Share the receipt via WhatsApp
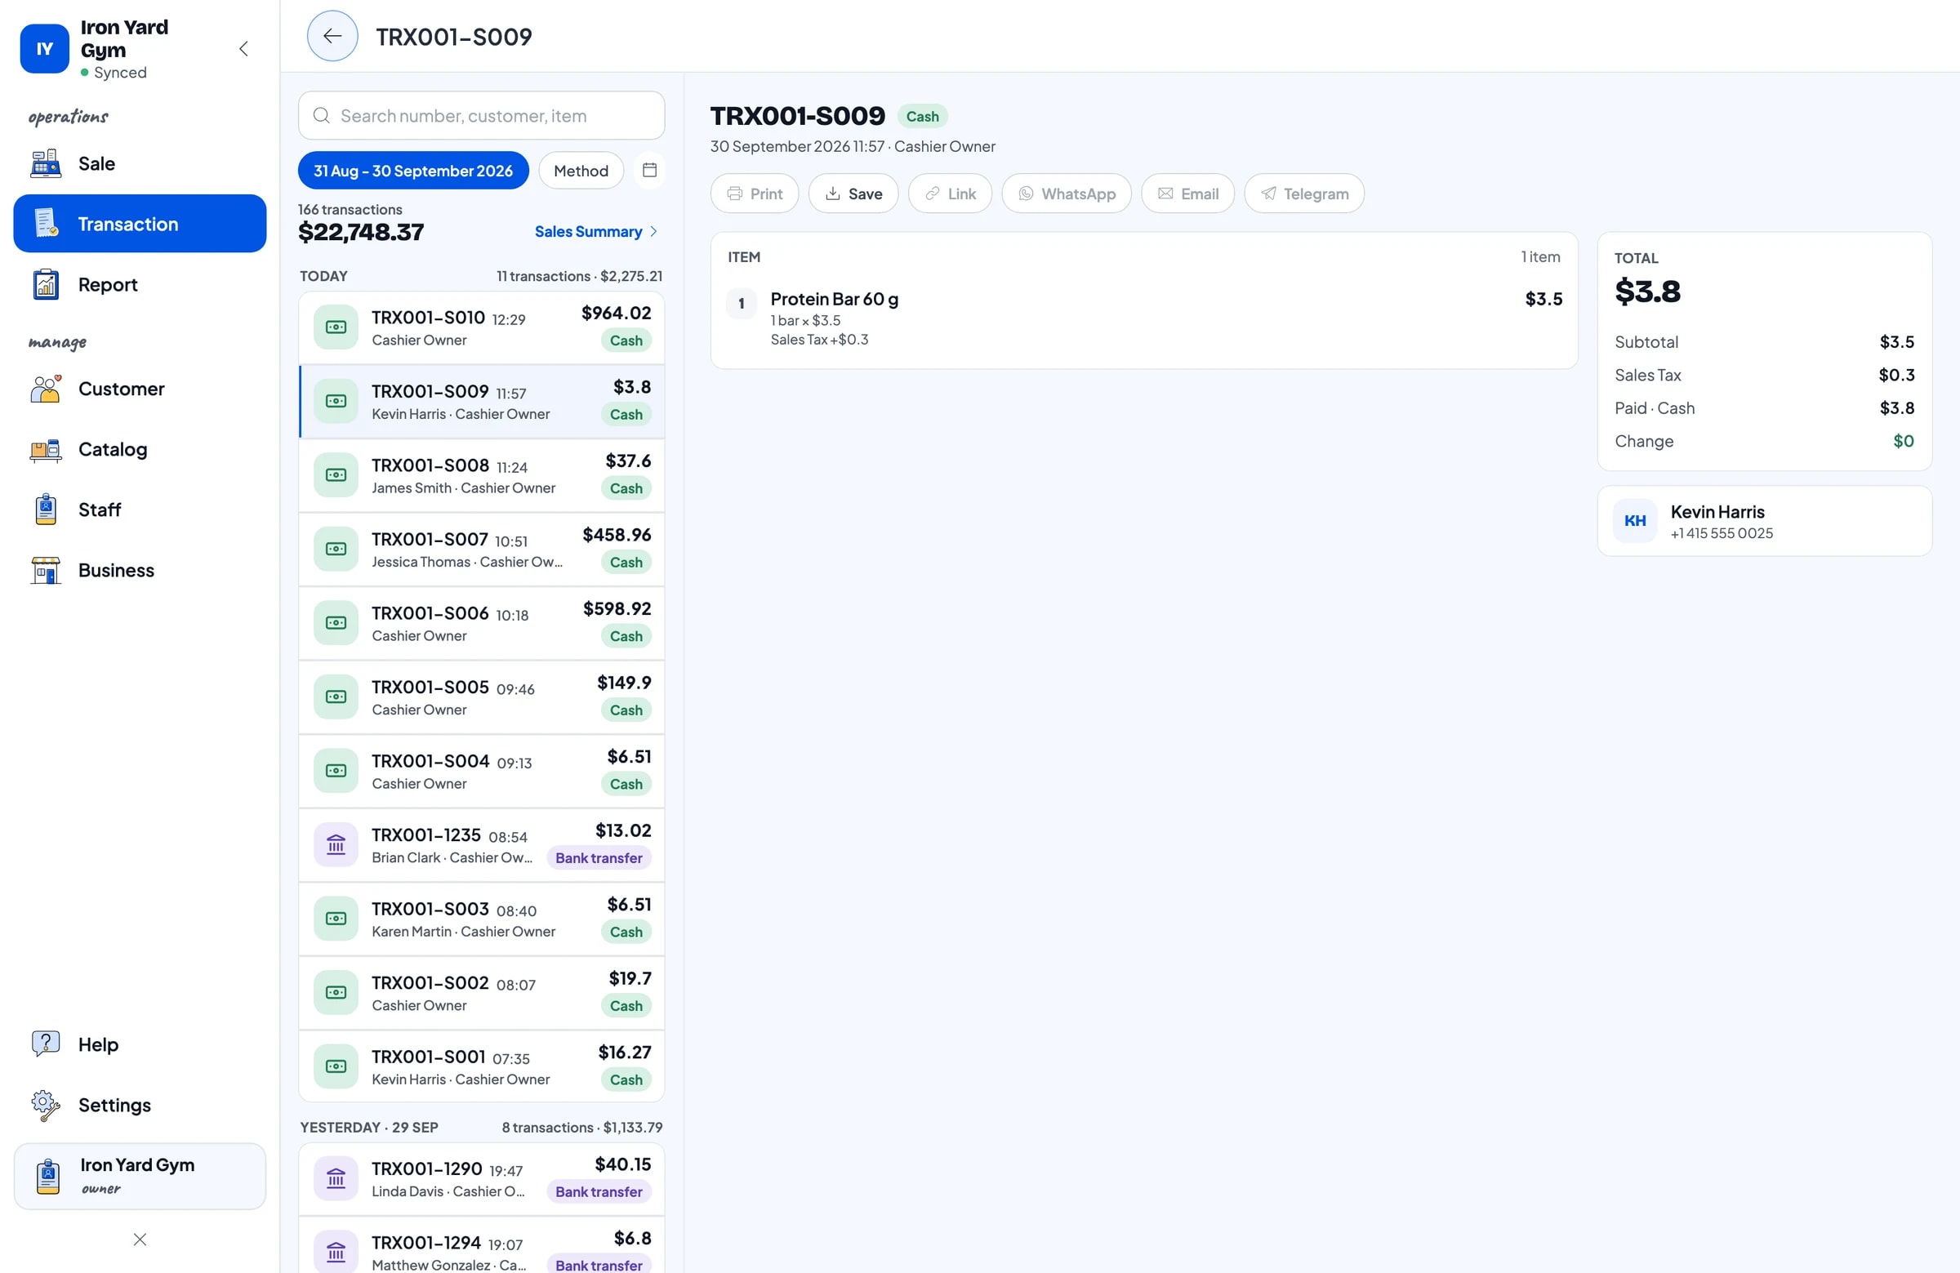This screenshot has width=1960, height=1273. tap(1067, 194)
